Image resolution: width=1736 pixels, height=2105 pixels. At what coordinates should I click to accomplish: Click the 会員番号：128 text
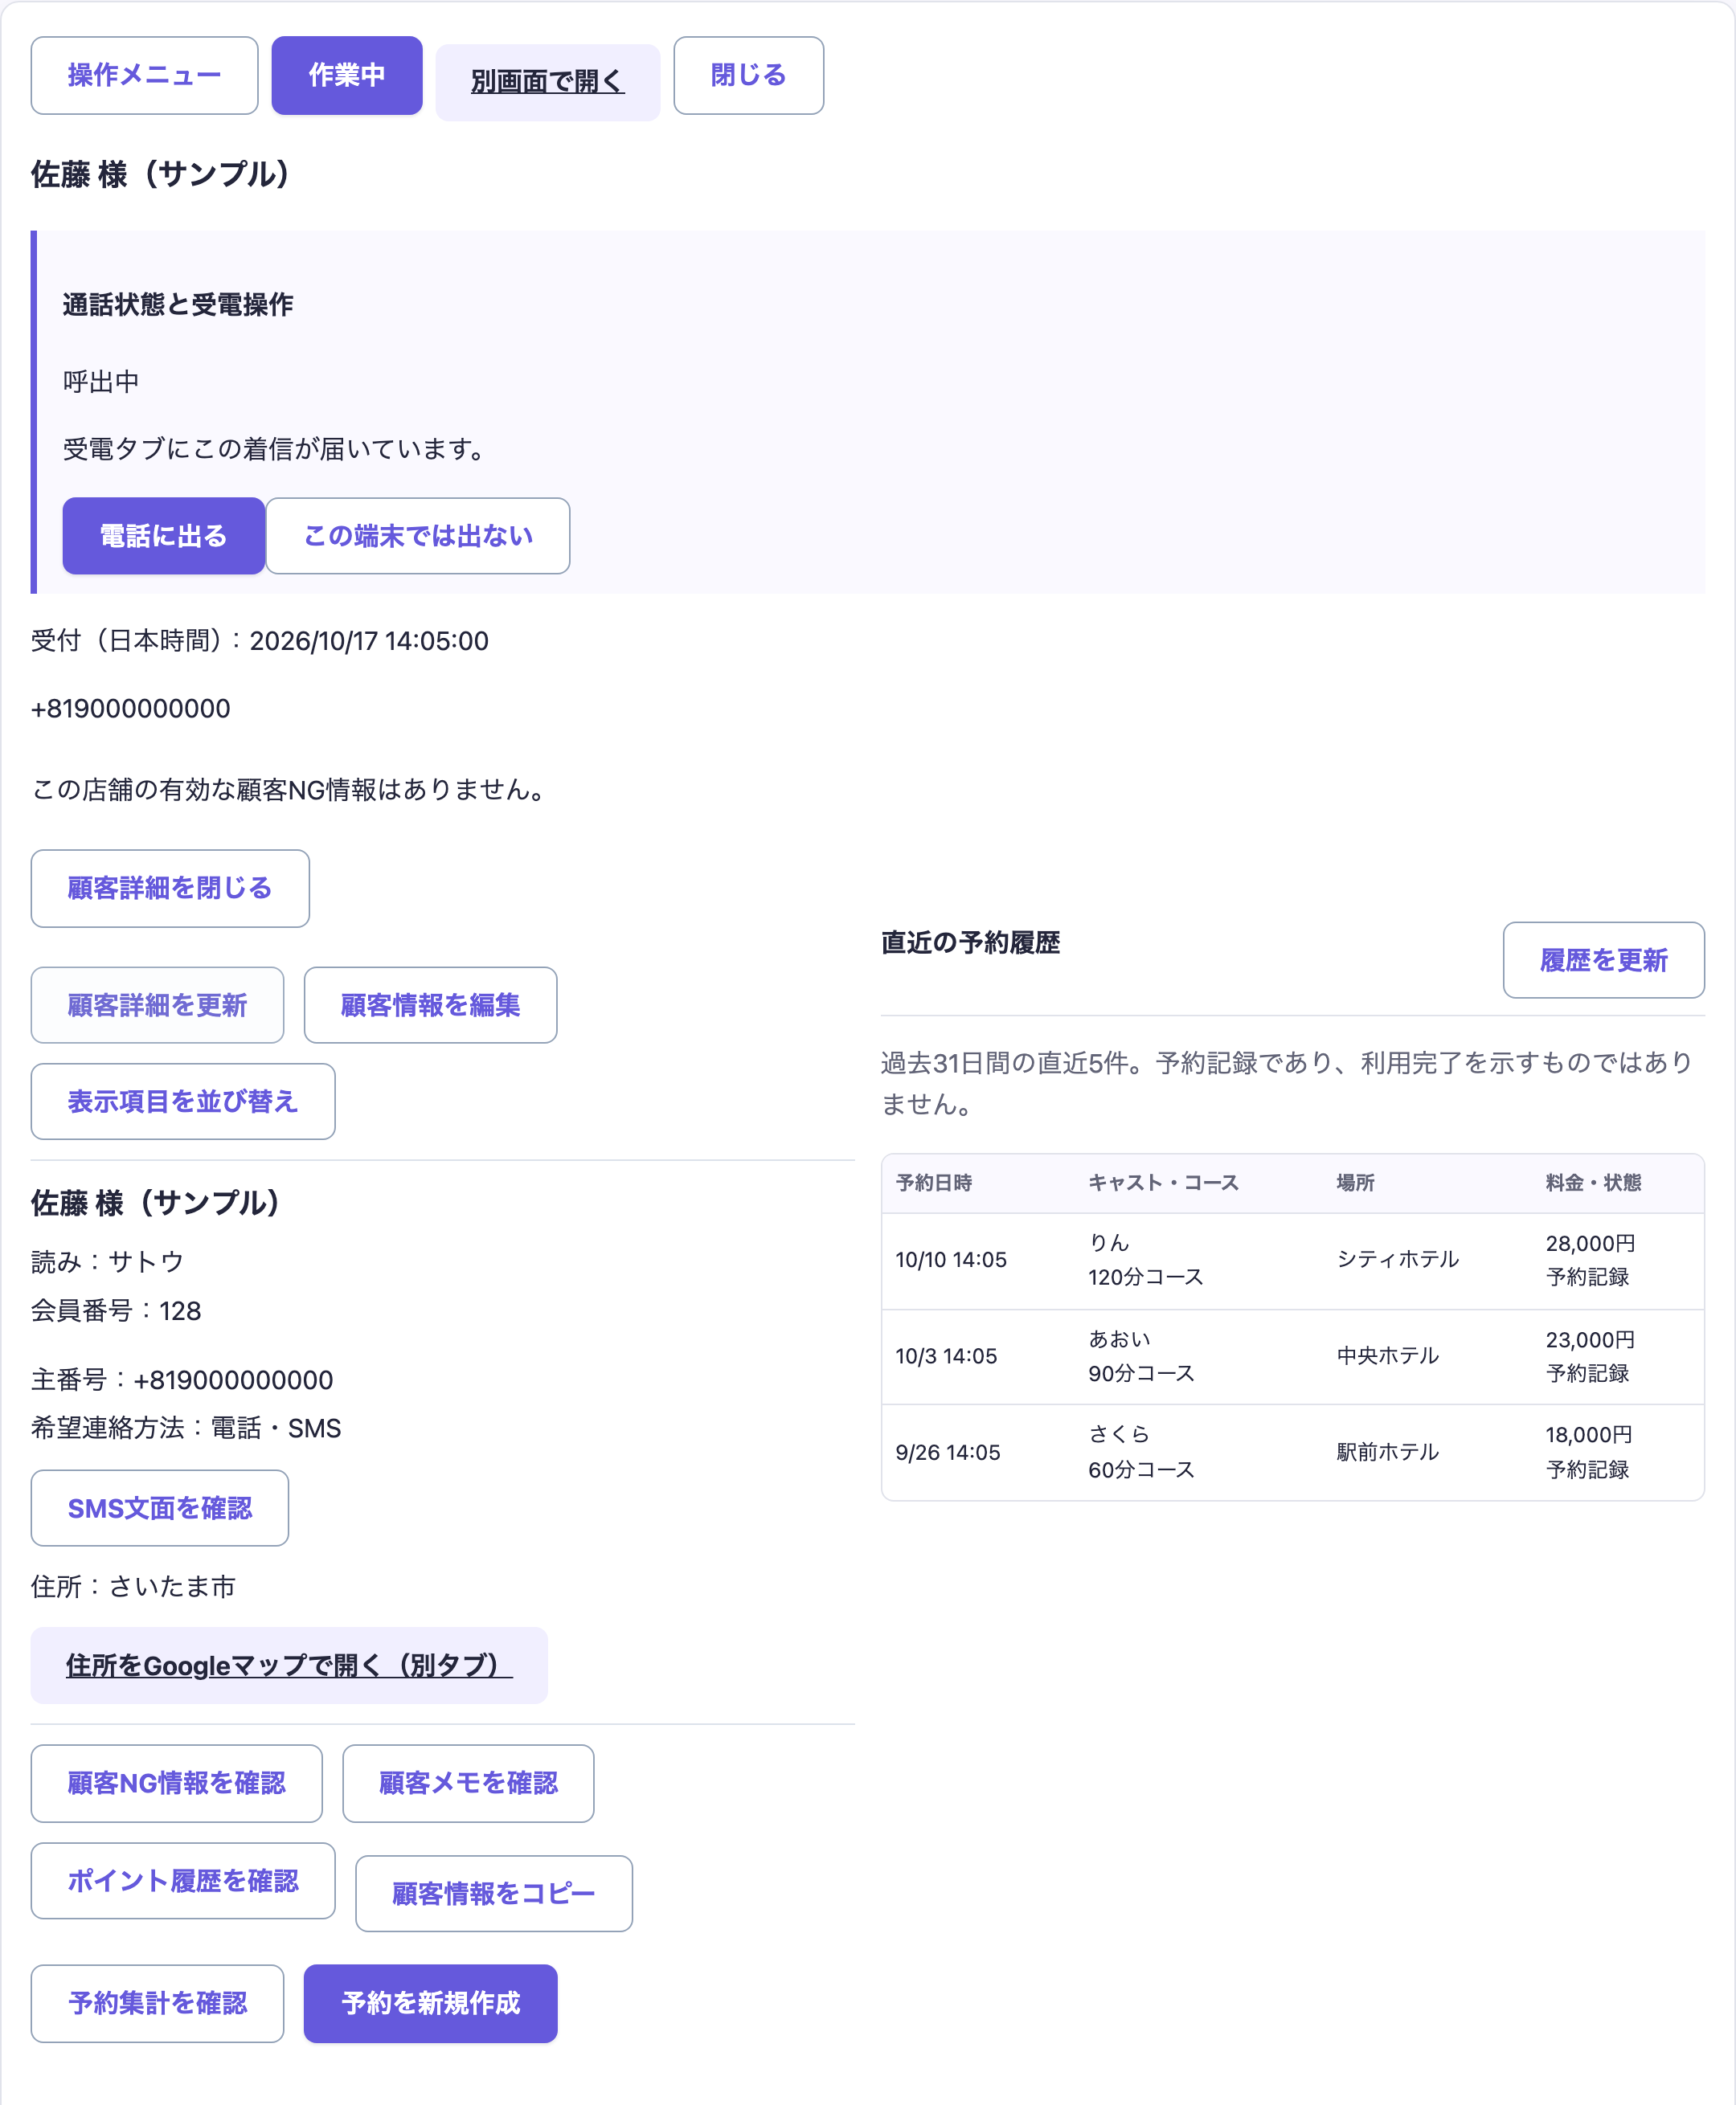pos(116,1311)
